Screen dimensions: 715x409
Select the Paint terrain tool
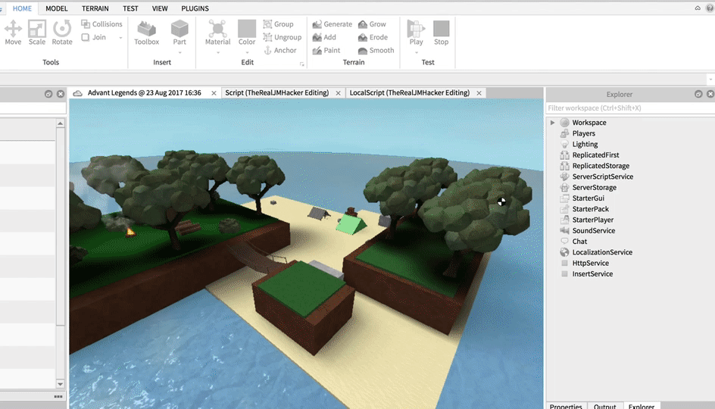point(326,51)
